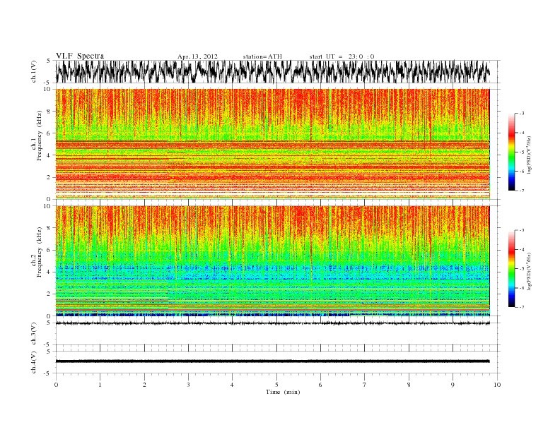Click the 'ch.3(V)' axis label

point(34,334)
